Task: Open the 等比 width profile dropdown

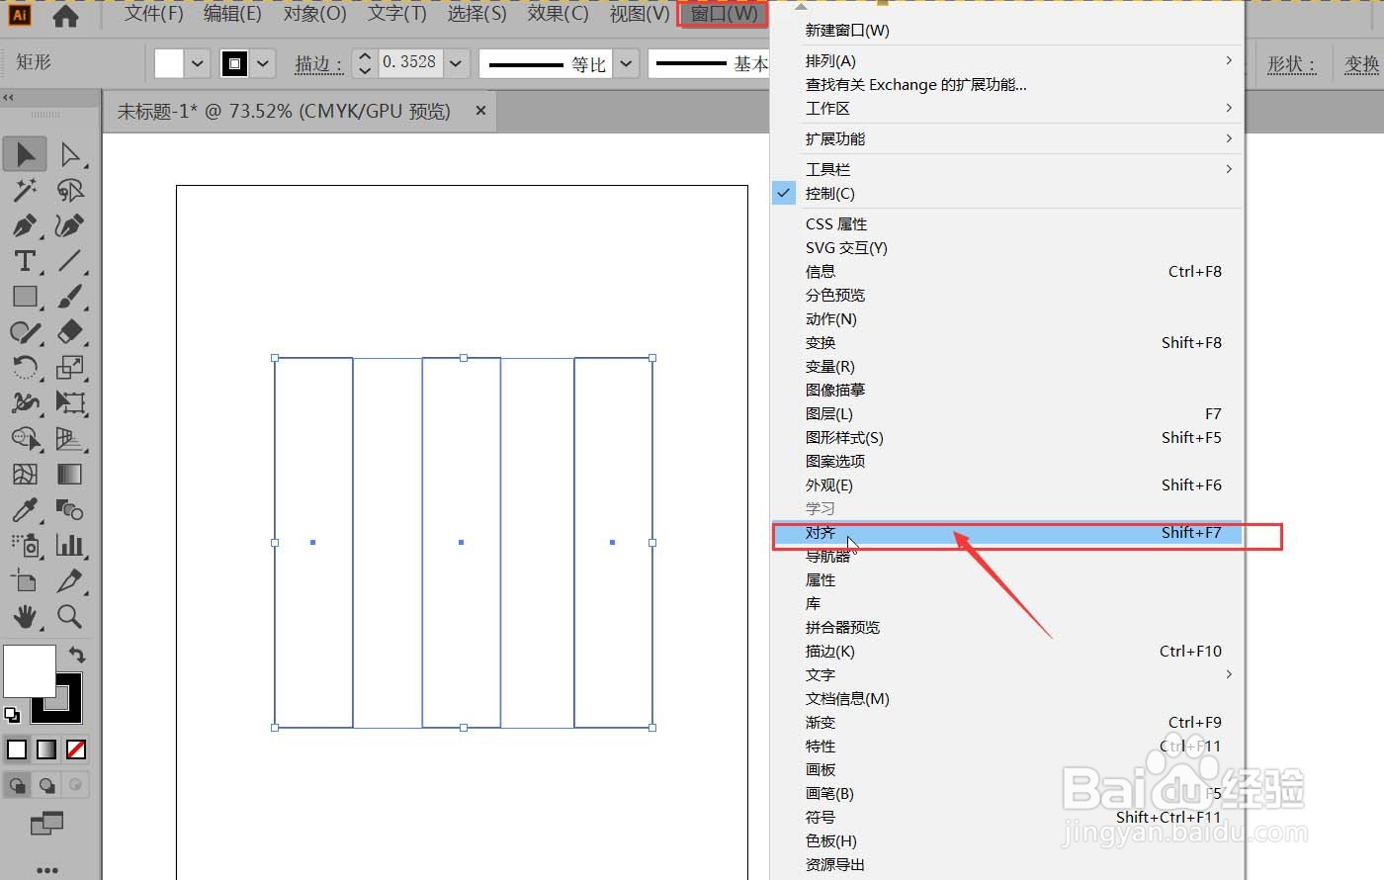Action: tap(626, 63)
